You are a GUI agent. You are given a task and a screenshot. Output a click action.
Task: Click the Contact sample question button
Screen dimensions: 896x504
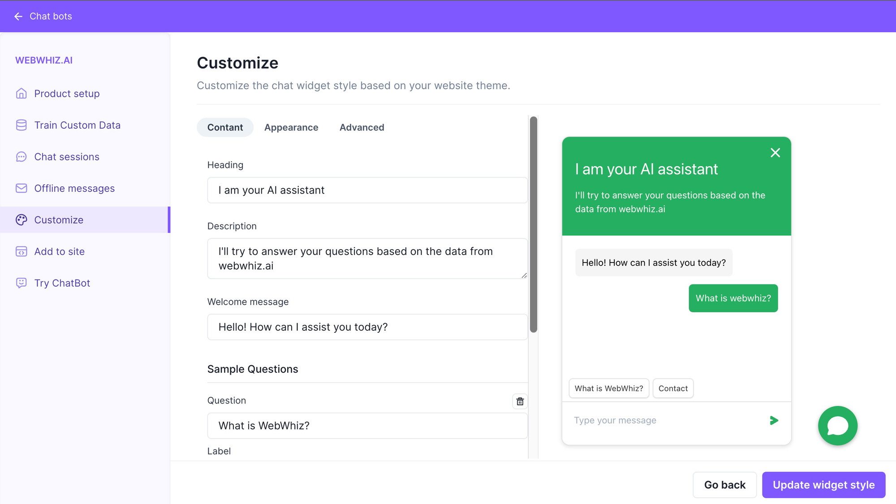[x=672, y=388]
